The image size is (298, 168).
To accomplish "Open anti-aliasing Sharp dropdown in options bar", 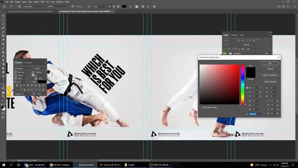I will point(99,7).
